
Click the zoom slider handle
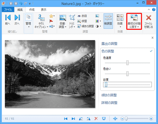tap(126, 119)
